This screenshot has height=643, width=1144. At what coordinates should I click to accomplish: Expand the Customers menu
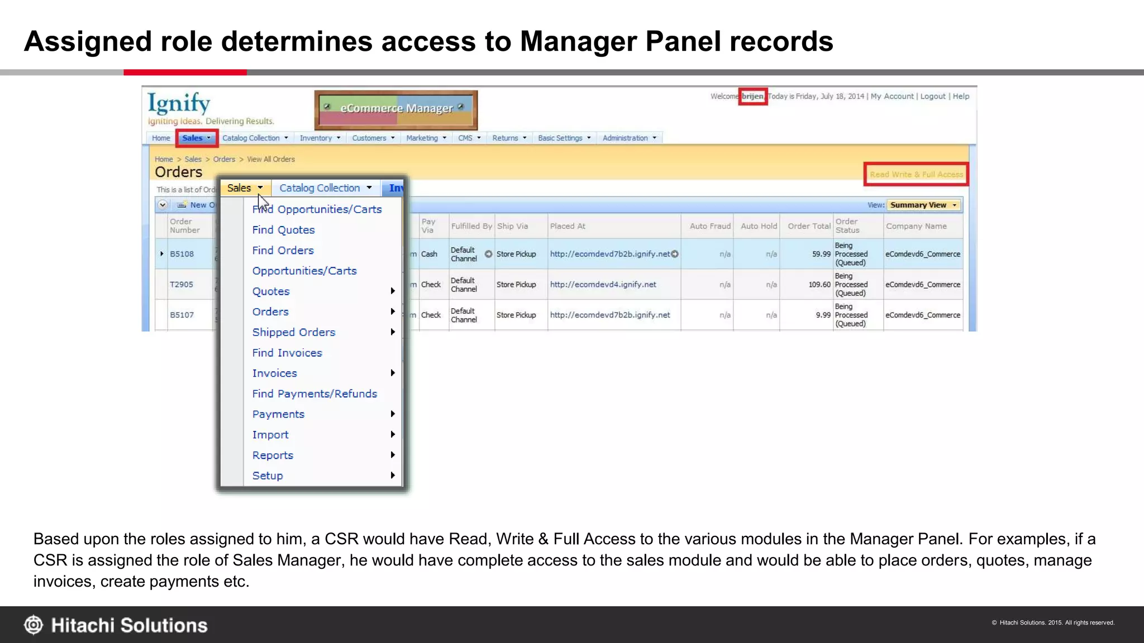[373, 138]
